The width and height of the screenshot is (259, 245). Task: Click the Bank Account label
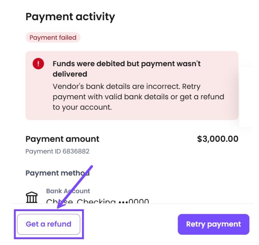coord(68,191)
